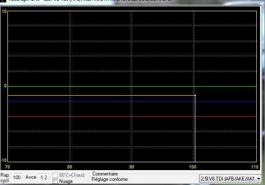
Task: Click the Rap. cycl. input field
Action: (17, 178)
